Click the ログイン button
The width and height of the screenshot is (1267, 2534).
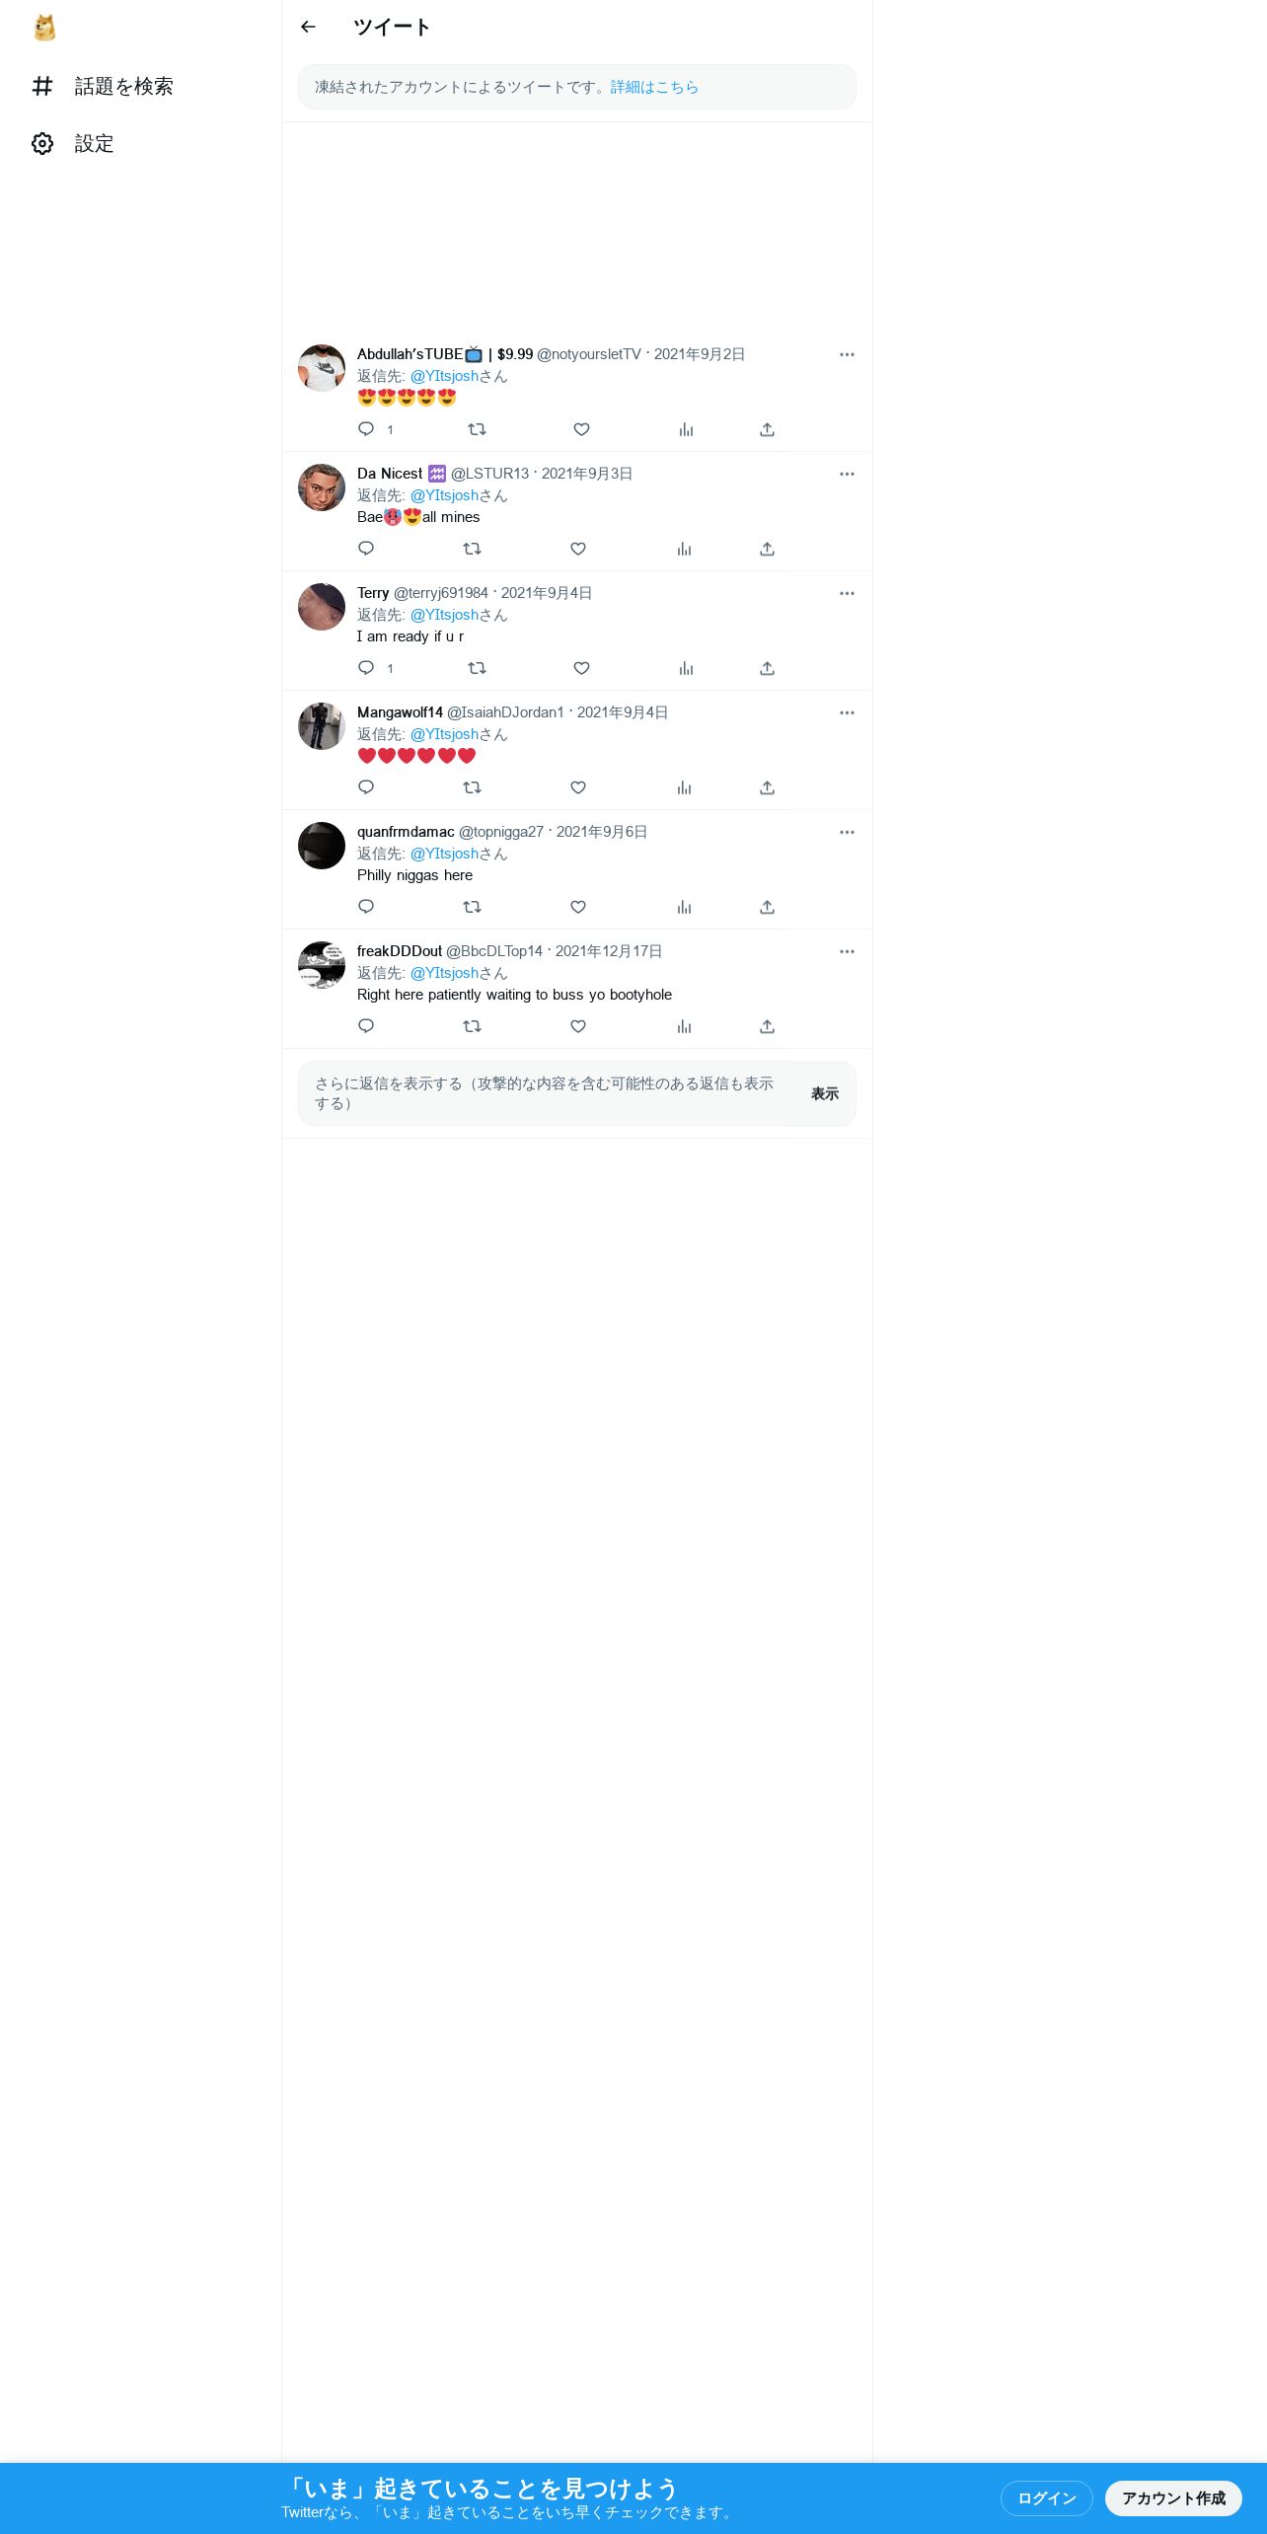[x=1047, y=2497]
